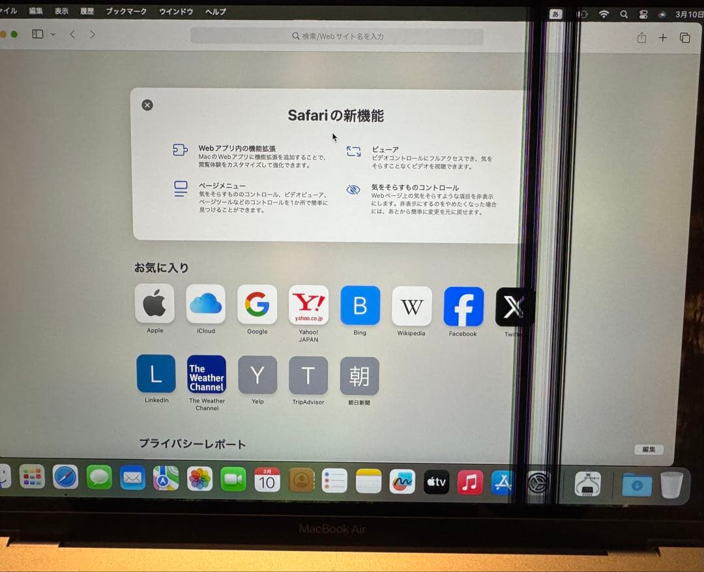
Task: Open Apple TV from the Dock
Action: (436, 482)
